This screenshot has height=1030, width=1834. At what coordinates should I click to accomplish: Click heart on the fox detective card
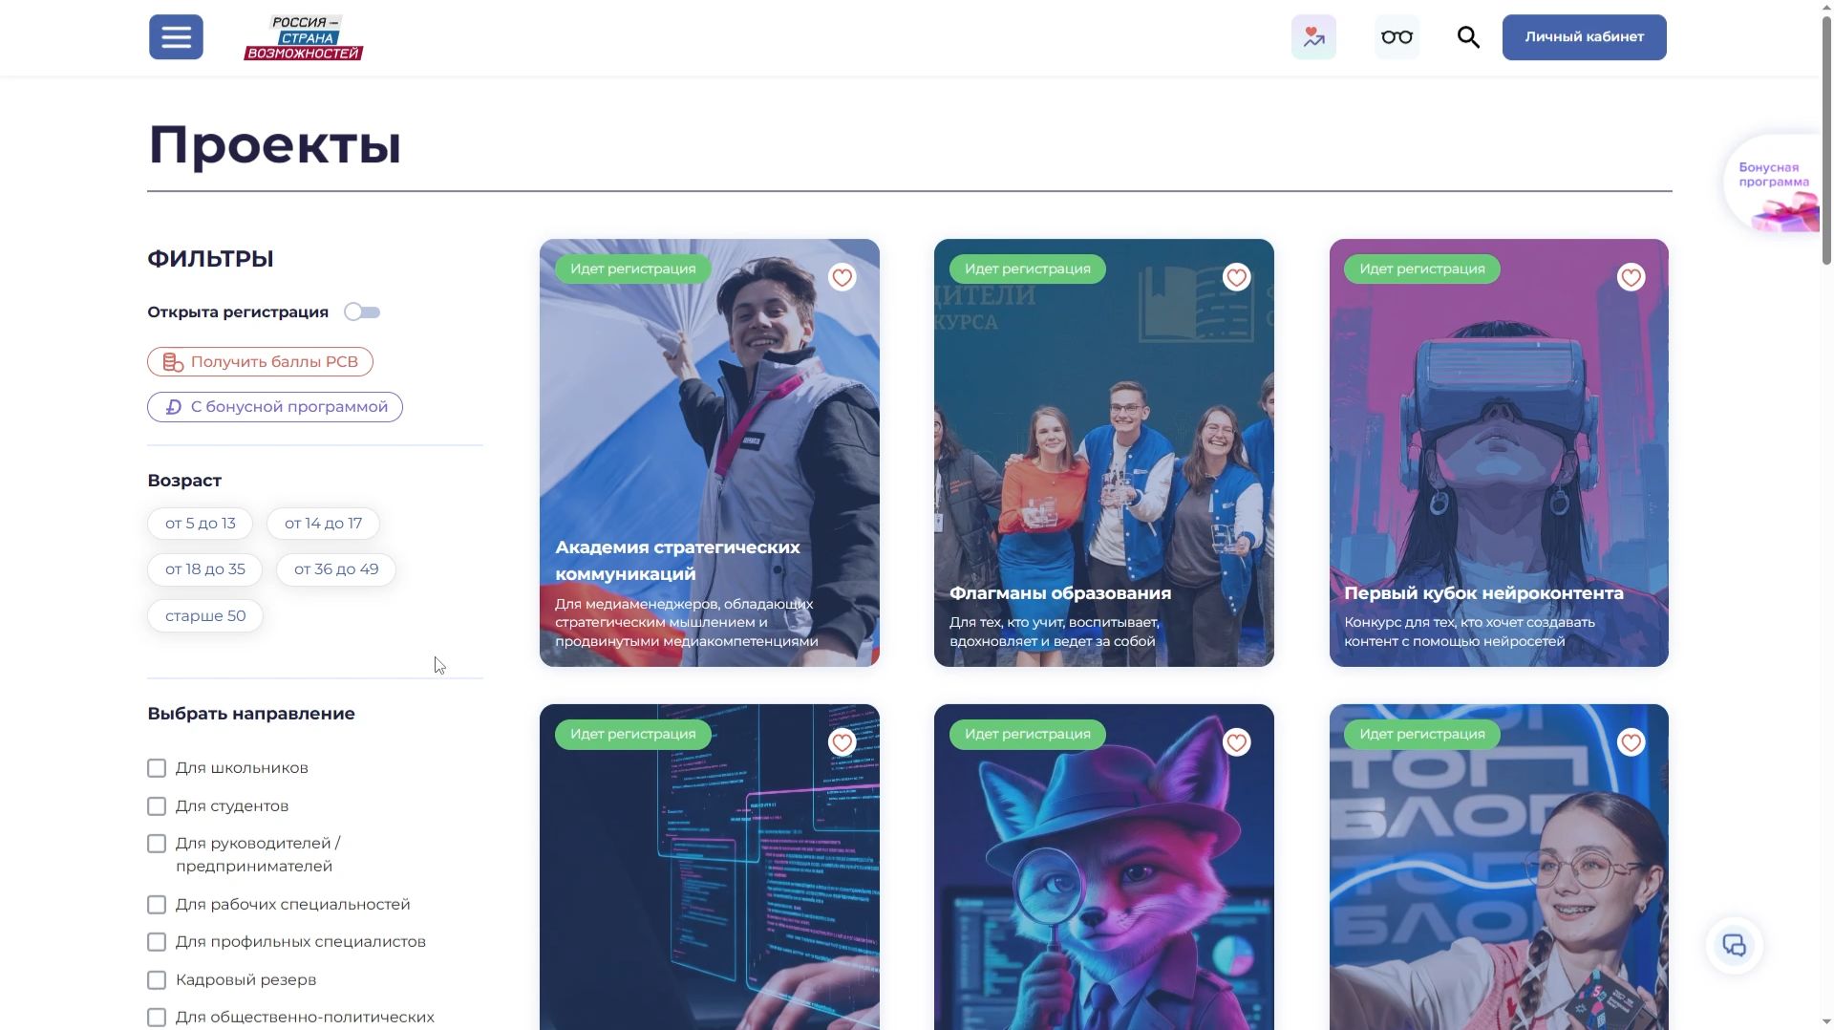click(x=1236, y=743)
